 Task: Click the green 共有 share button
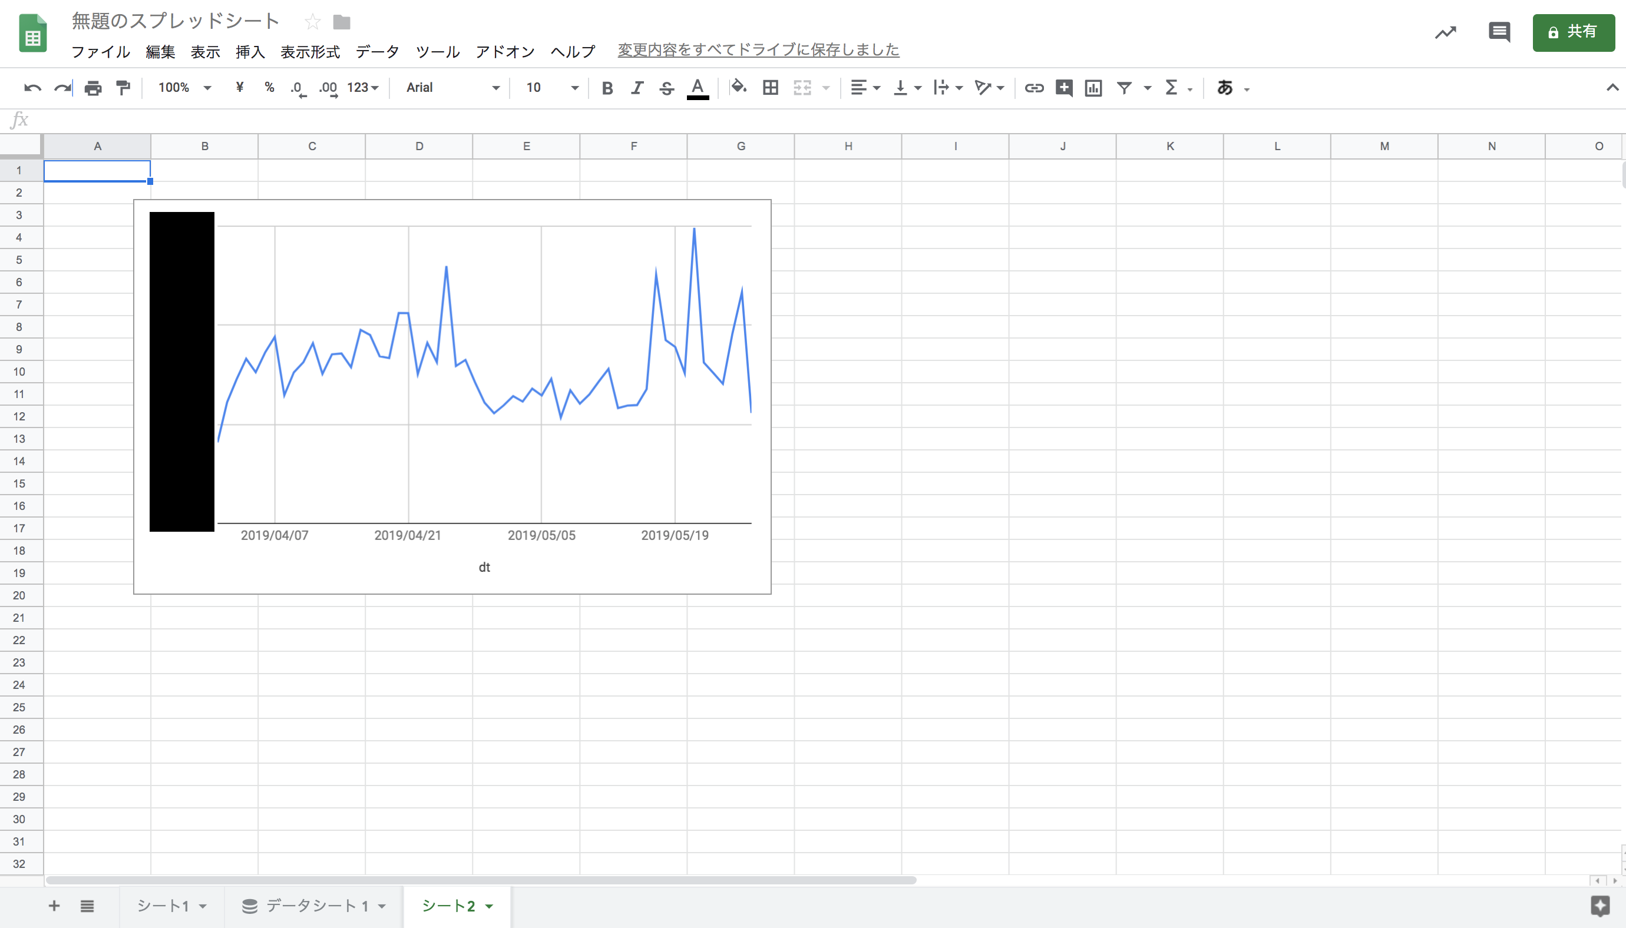1574,32
